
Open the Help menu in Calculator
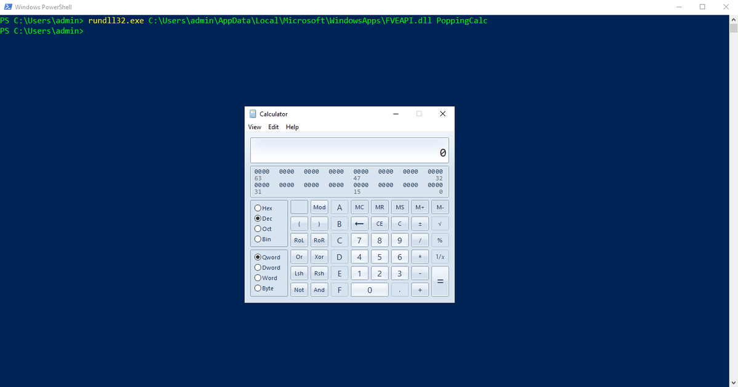coord(292,127)
